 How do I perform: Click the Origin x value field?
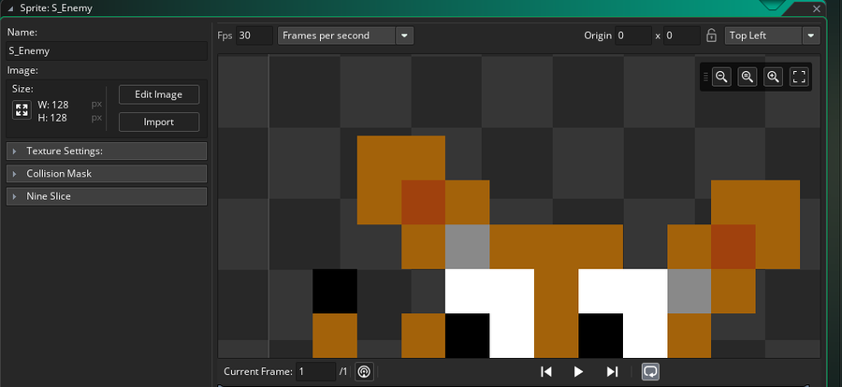[633, 36]
